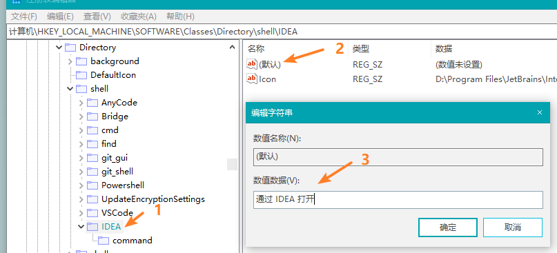Select the VSCode folder icon
Viewport: 557px width, 253px height.
pyautogui.click(x=92, y=213)
